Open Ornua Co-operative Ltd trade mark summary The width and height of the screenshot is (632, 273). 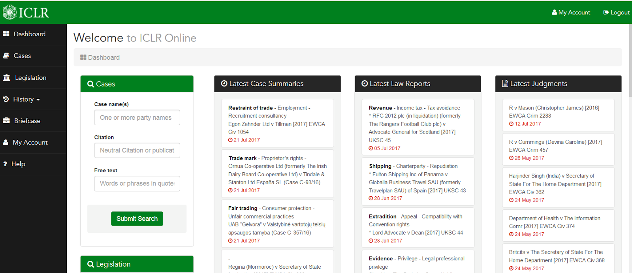277,174
